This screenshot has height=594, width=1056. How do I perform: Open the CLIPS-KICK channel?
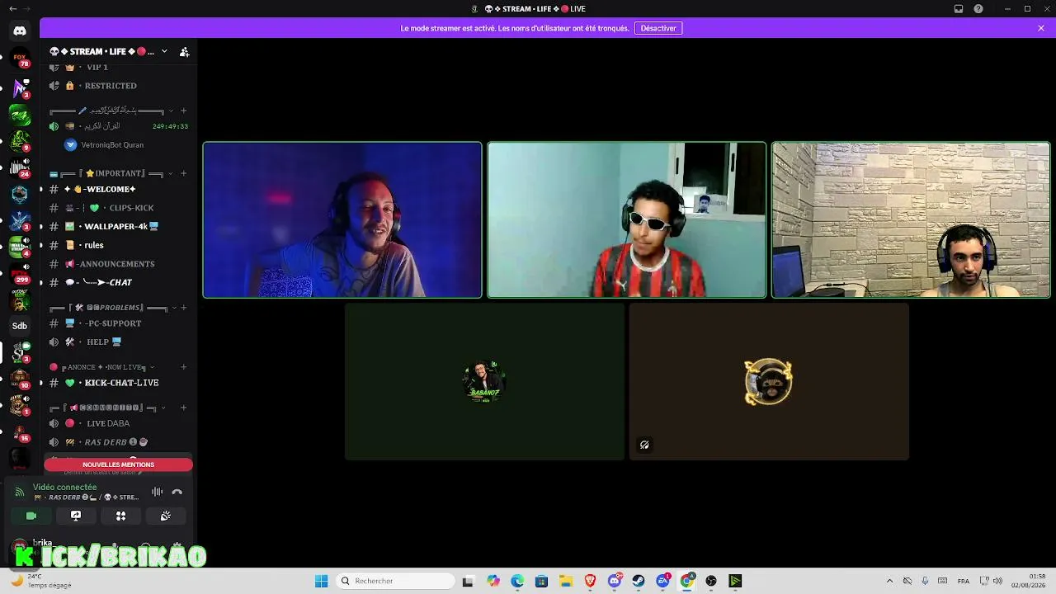point(118,208)
